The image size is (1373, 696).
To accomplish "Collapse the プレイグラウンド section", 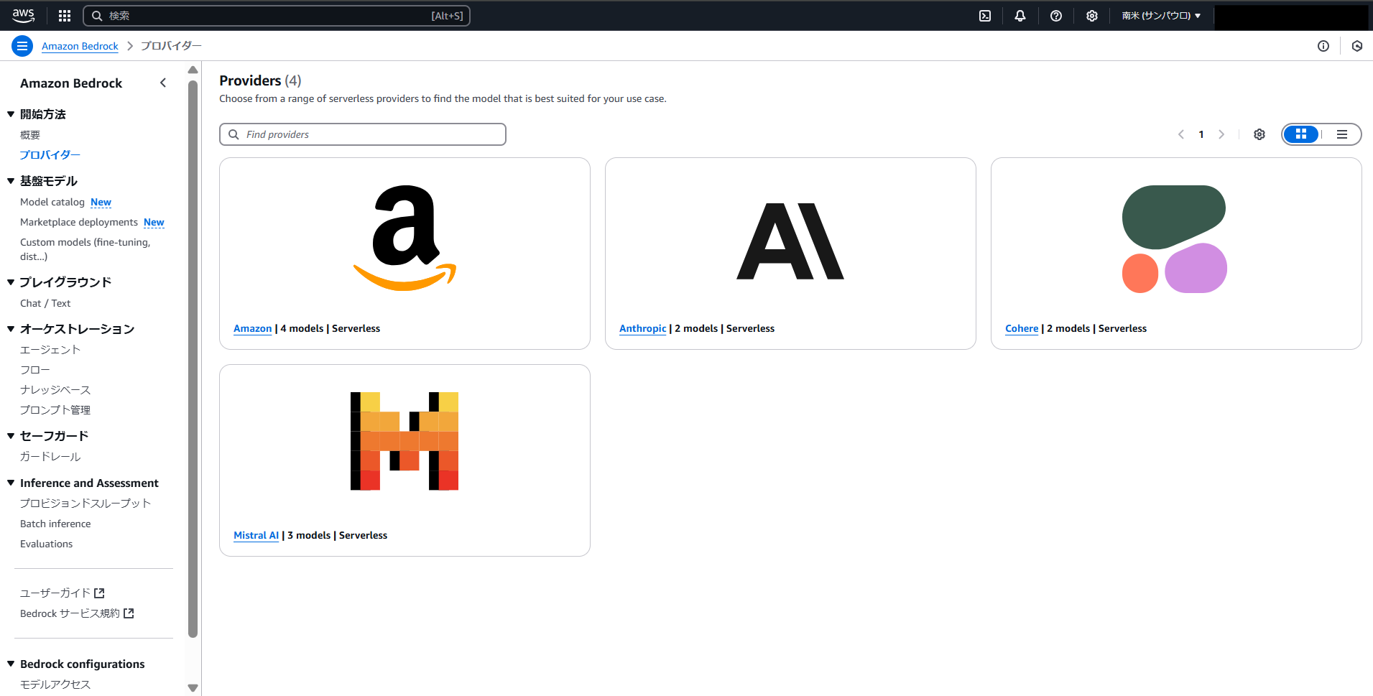I will pyautogui.click(x=11, y=282).
